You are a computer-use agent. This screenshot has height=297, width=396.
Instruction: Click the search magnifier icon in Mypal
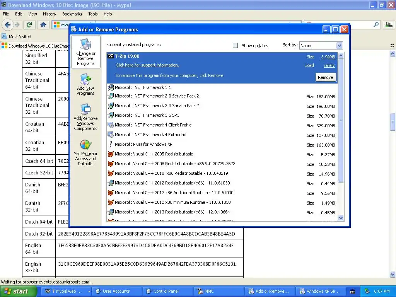[376, 24]
